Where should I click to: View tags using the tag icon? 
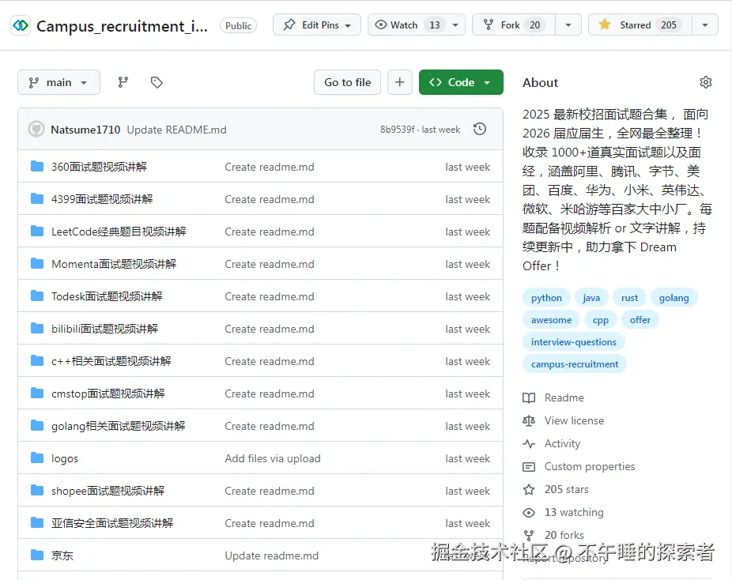(x=156, y=81)
